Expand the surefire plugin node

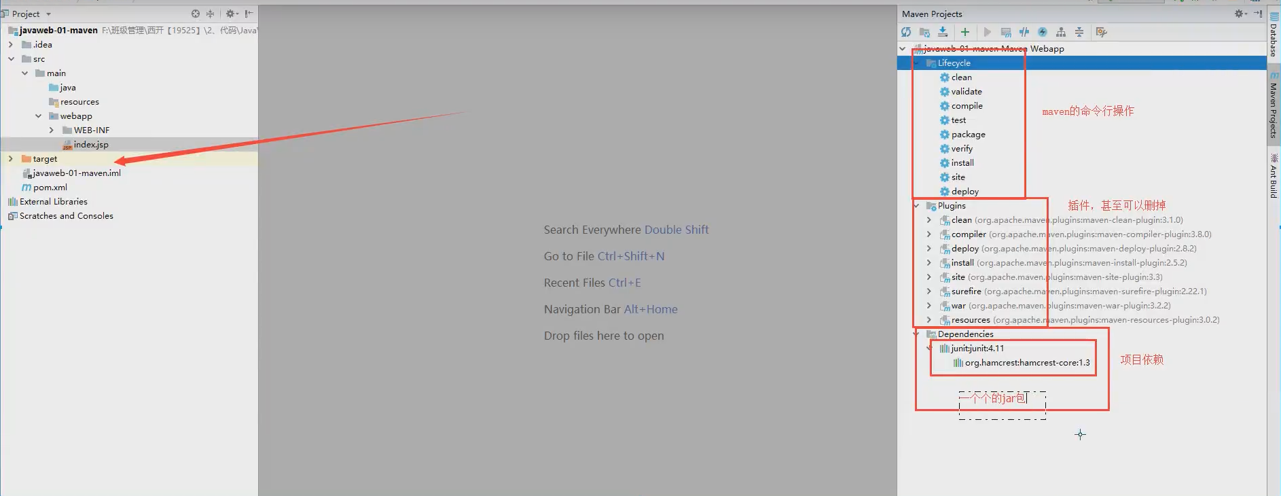929,291
